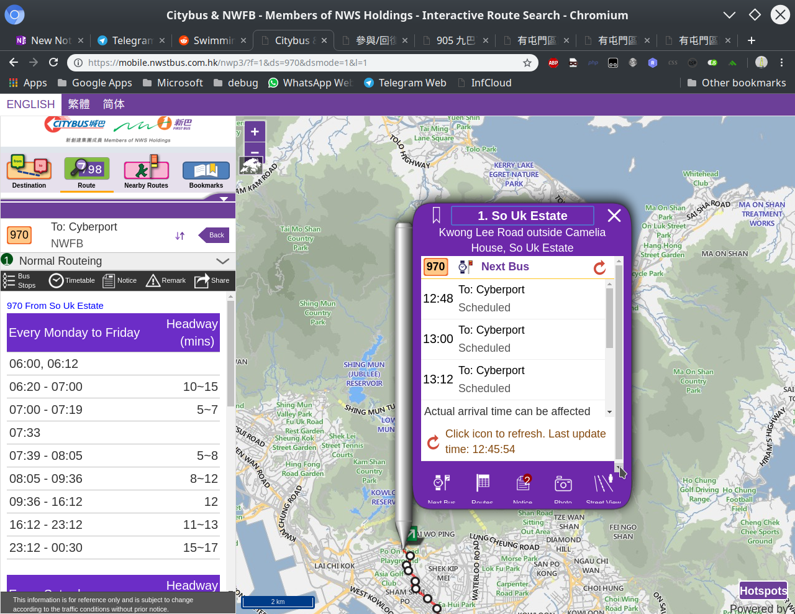Collapse the top menu panel arrow
The width and height of the screenshot is (795, 614).
(x=224, y=199)
